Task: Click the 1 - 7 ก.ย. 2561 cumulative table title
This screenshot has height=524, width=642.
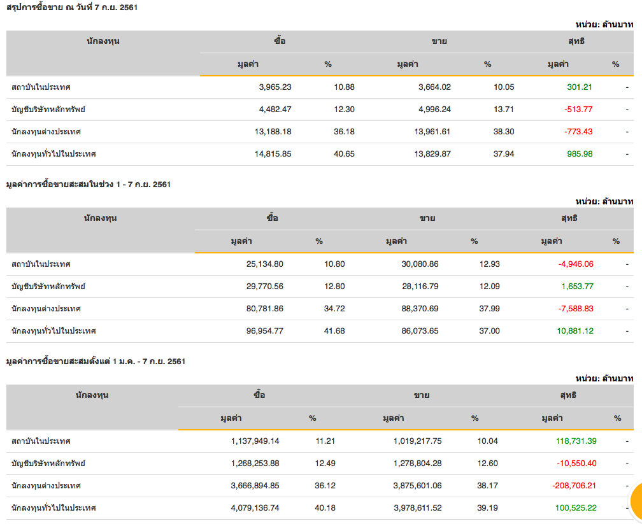Action: click(x=89, y=185)
